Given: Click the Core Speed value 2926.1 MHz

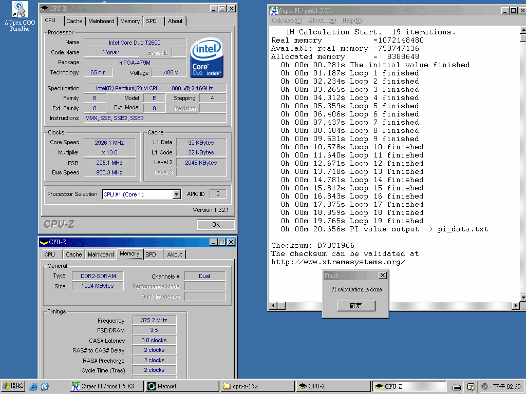Looking at the screenshot, I should tap(110, 143).
